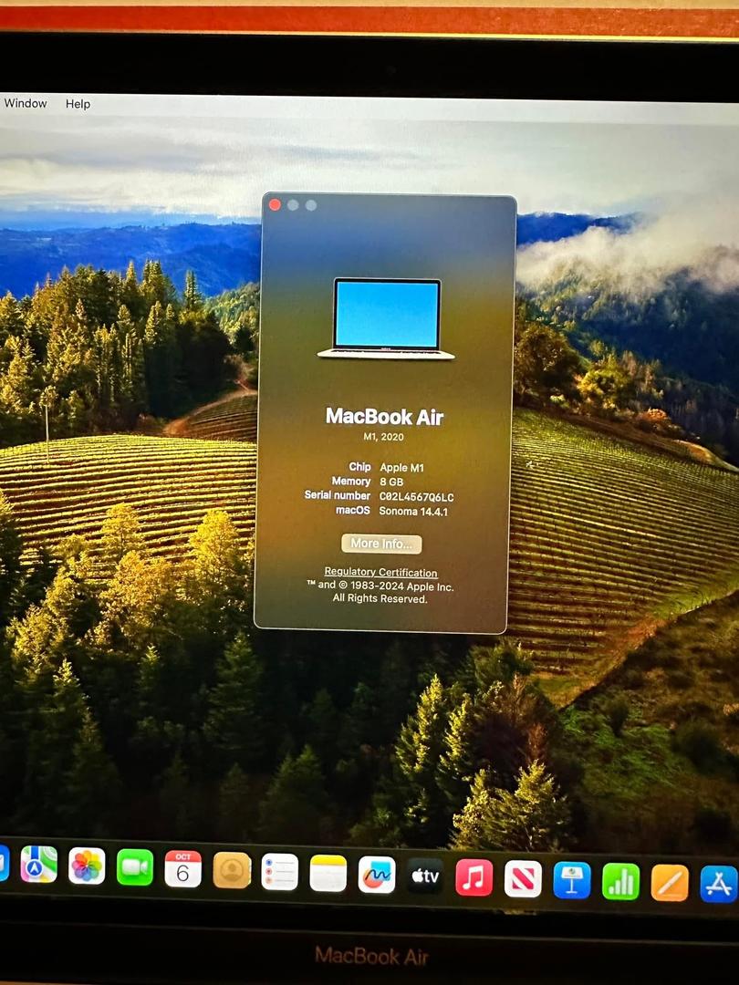This screenshot has height=985, width=739.
Task: Launch Pages from the dock
Action: click(x=670, y=883)
